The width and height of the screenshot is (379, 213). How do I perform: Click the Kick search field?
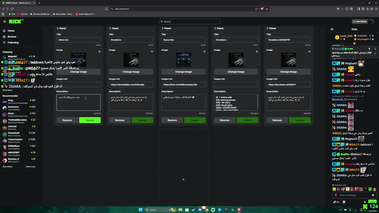pyautogui.click(x=190, y=21)
